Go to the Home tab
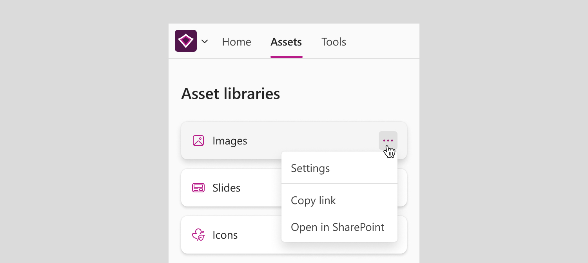588x263 pixels. (x=236, y=42)
